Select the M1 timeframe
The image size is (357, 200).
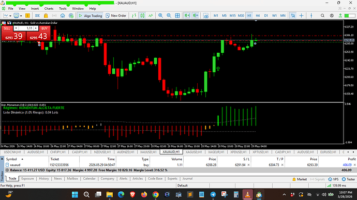(216, 16)
